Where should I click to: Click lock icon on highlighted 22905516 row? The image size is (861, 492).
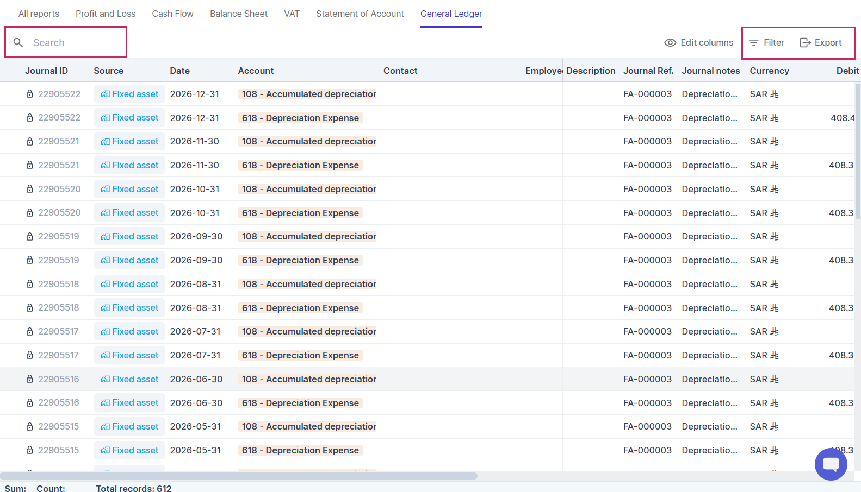(x=30, y=379)
